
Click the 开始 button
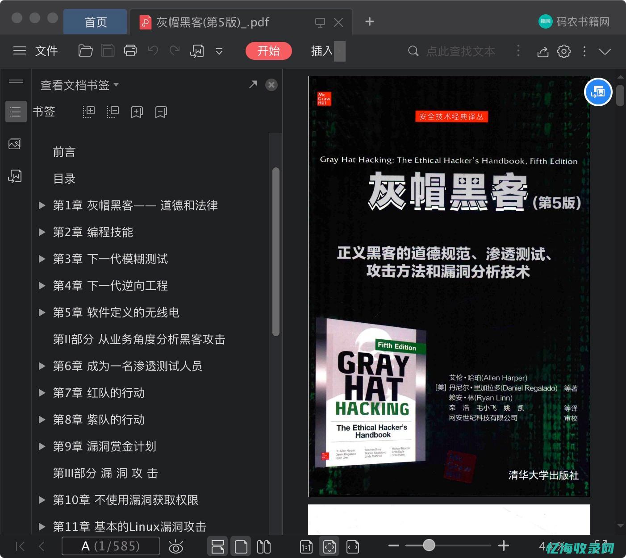(x=268, y=51)
